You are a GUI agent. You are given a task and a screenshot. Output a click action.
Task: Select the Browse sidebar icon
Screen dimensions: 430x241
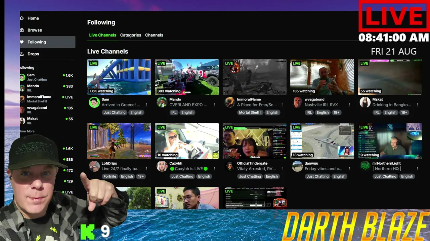22,30
